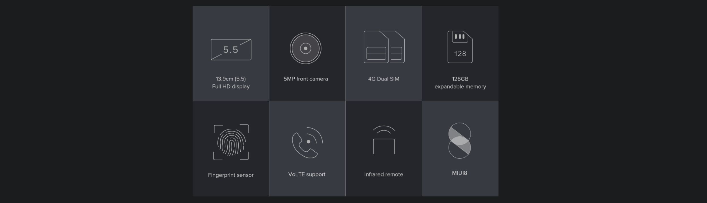Select the infrared remote signal icon
This screenshot has width=707, height=203.
coord(383,140)
